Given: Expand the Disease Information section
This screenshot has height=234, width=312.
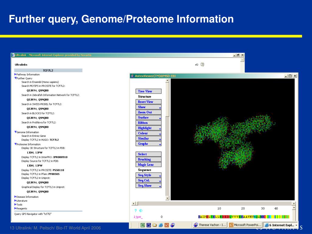Looking at the screenshot, I should point(15,197).
